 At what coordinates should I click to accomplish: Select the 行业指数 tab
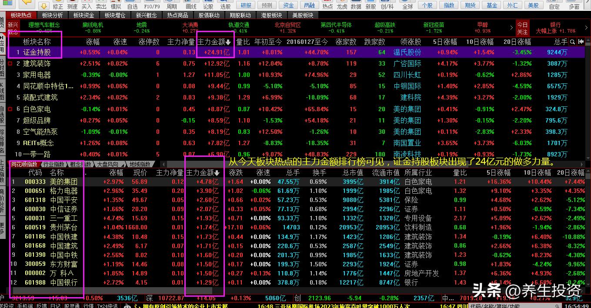pyautogui.click(x=54, y=164)
